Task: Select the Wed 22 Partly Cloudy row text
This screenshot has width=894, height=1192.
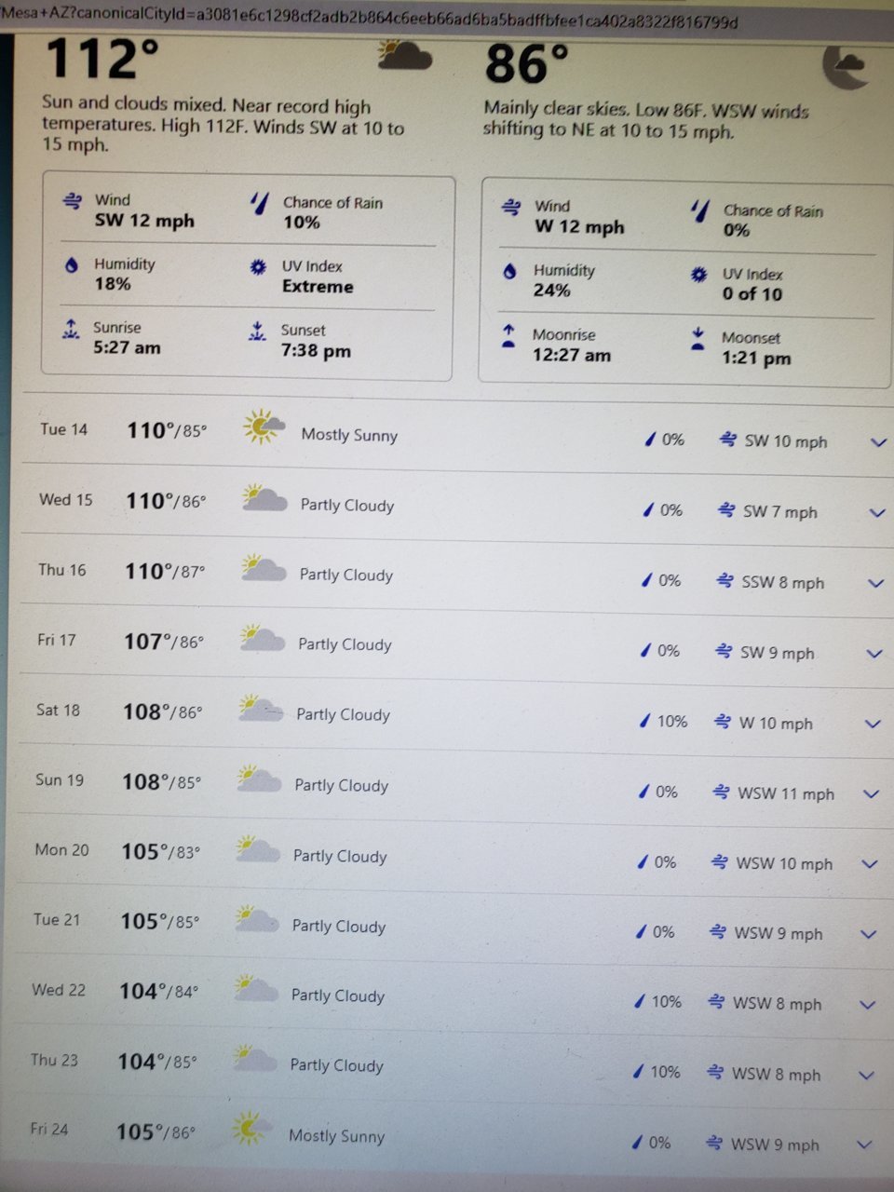Action: point(337,996)
